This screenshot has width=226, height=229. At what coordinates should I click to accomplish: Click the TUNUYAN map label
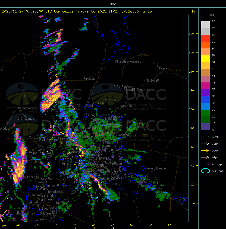click(x=58, y=212)
